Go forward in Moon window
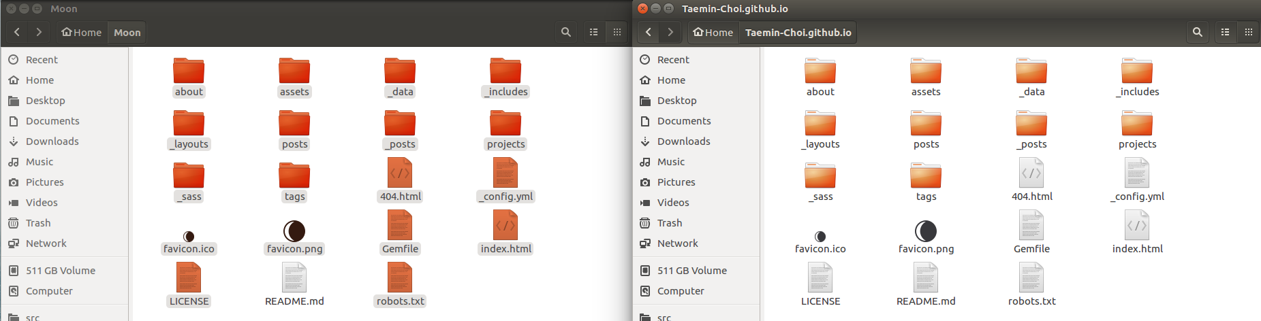Screen dimensions: 1261x321 [39, 32]
